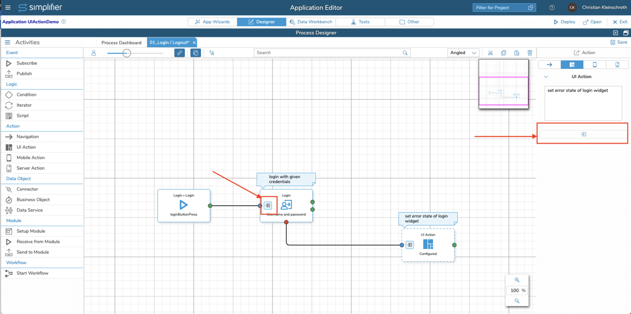Select the pointer selection tool

212,53
